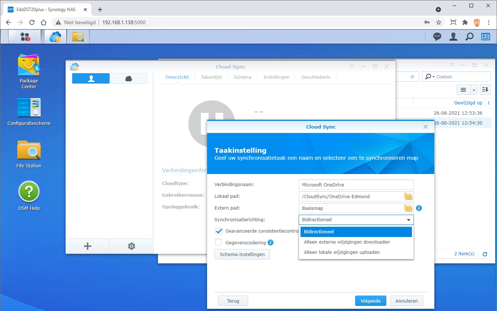Image resolution: width=497 pixels, height=311 pixels.
Task: Click File Station sort order icon
Action: (485, 90)
